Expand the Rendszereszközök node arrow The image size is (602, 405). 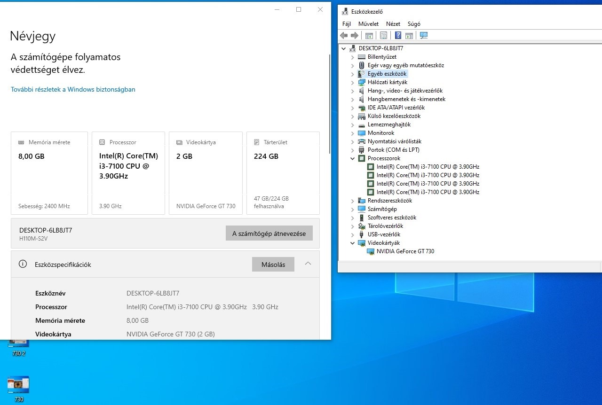pos(353,201)
